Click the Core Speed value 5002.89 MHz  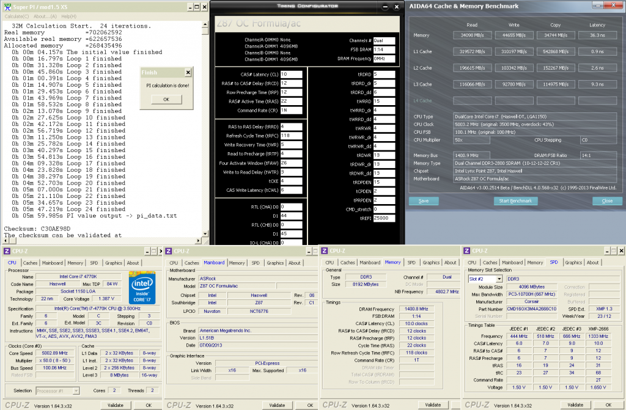(54, 353)
